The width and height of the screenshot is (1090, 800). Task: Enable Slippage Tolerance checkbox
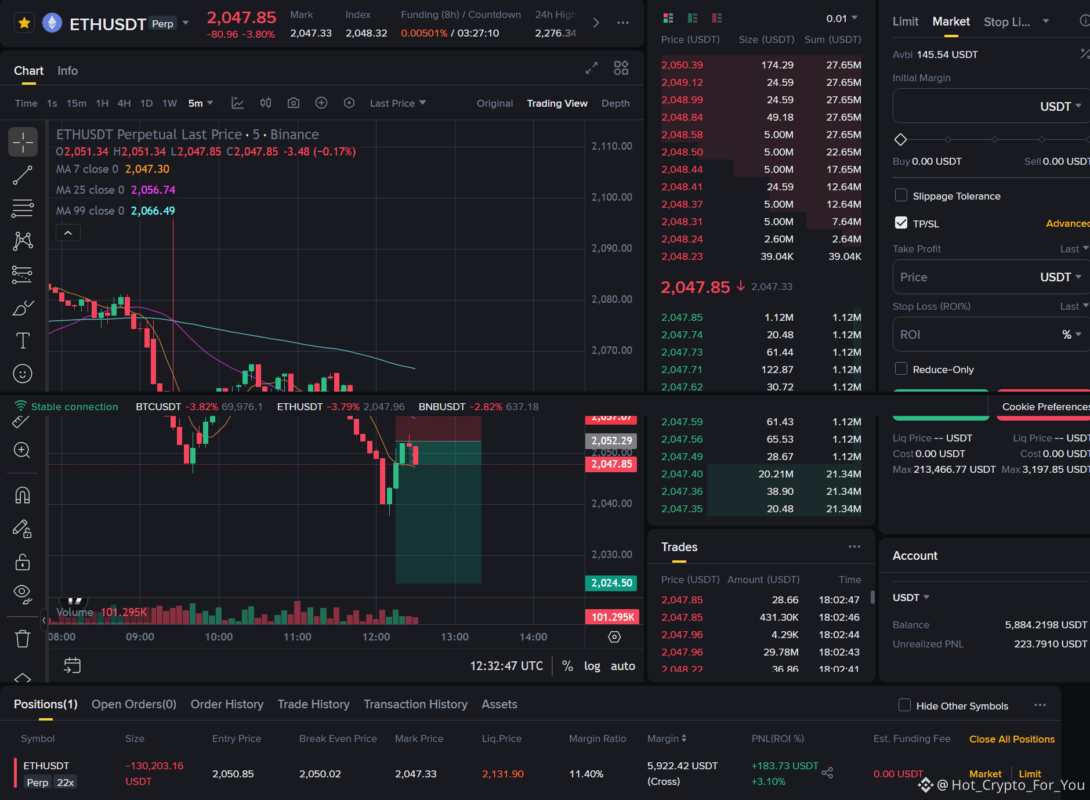tap(901, 196)
